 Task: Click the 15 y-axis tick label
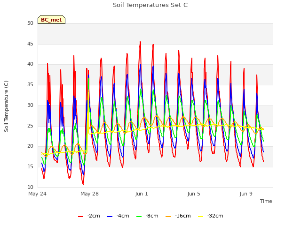[30, 167]
